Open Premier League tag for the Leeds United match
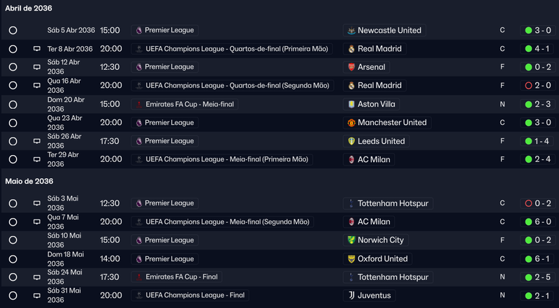 click(165, 141)
